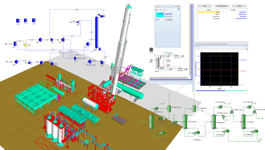Select the yellow compressor in blue flowsheet
Image resolution: width=265 pixels, height=150 pixels.
coord(26,45)
